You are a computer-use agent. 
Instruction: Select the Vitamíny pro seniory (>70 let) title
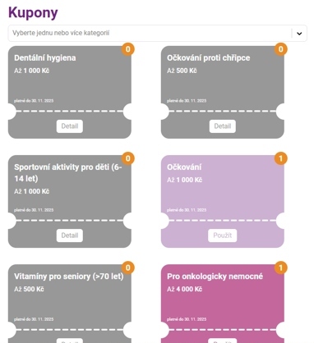69,277
